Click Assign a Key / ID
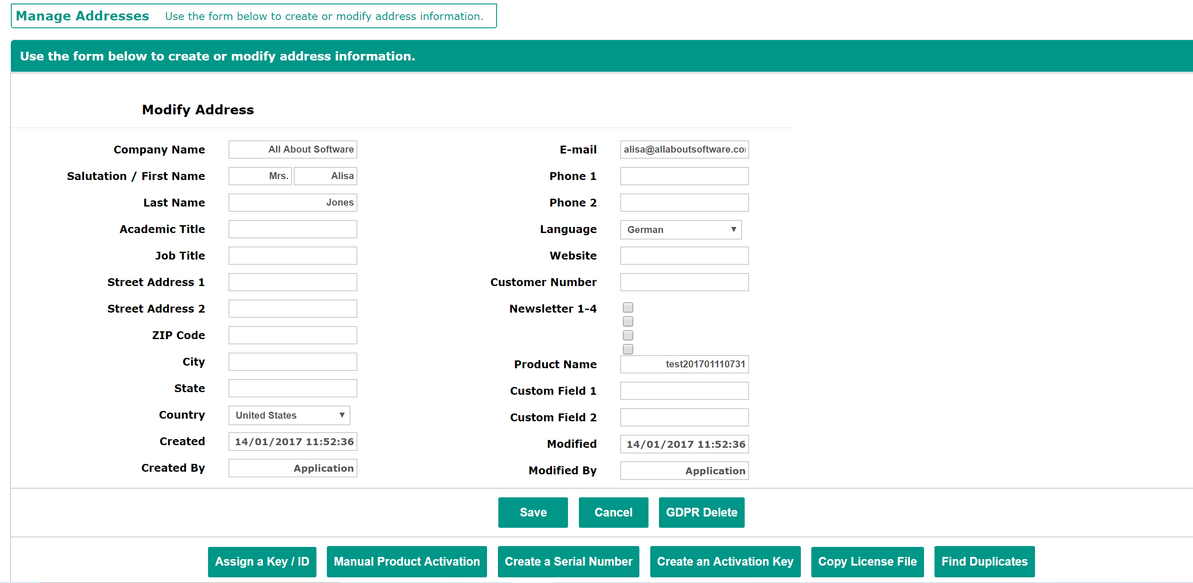 262,562
